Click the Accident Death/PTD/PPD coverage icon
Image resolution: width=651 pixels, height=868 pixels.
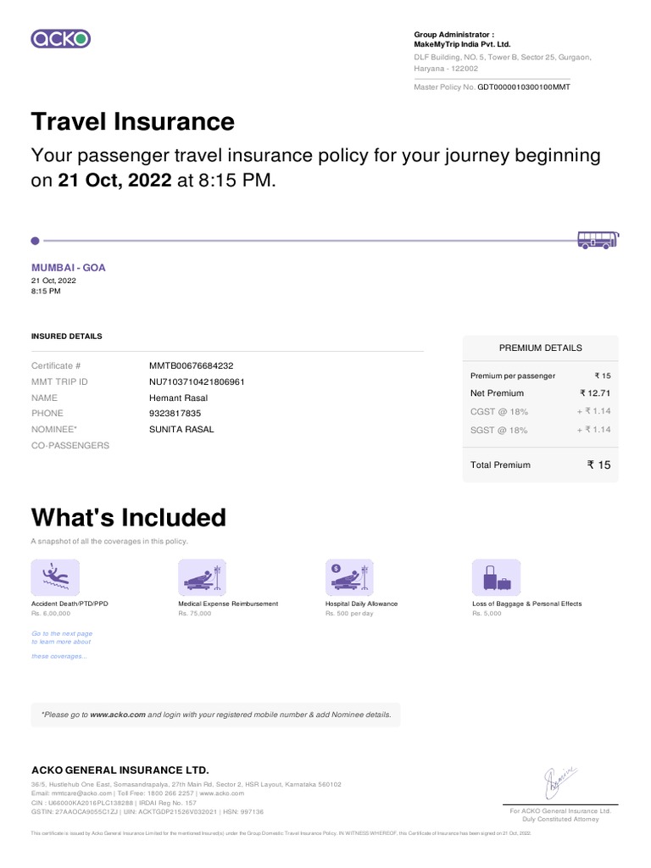tap(55, 577)
